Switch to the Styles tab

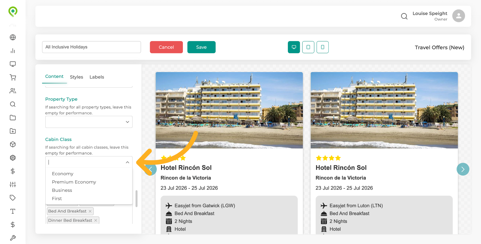coord(76,77)
